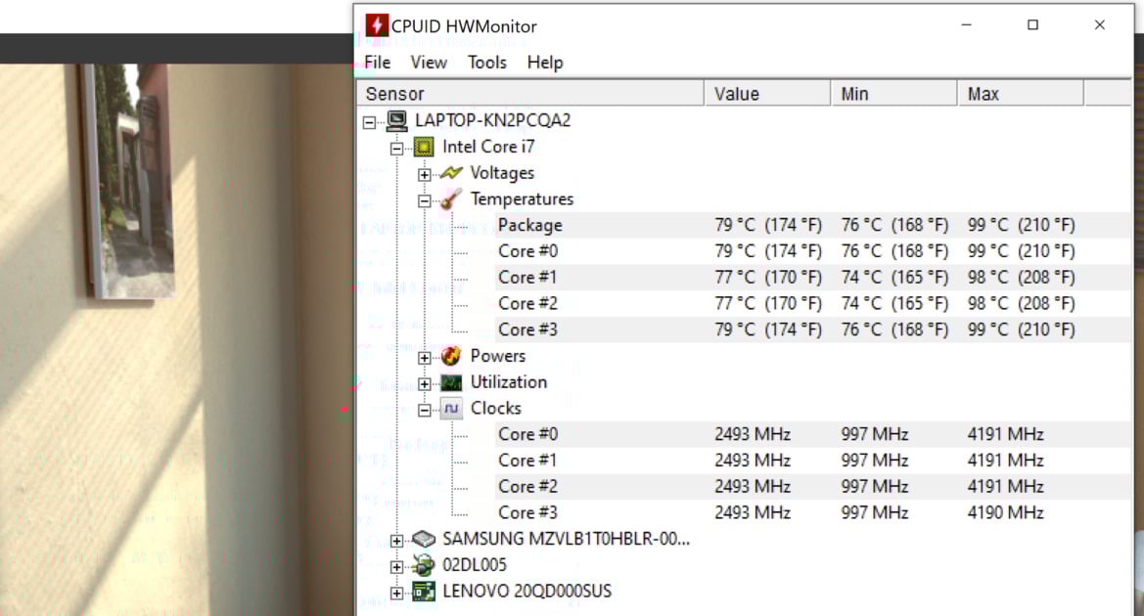The width and height of the screenshot is (1144, 616).
Task: Open the View menu
Action: (x=429, y=63)
